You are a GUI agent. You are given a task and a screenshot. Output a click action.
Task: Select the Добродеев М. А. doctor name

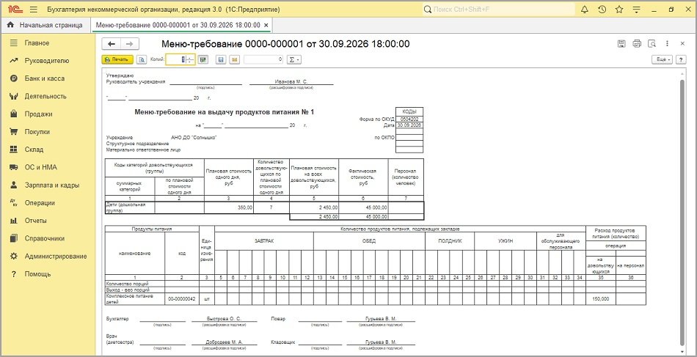225,343
